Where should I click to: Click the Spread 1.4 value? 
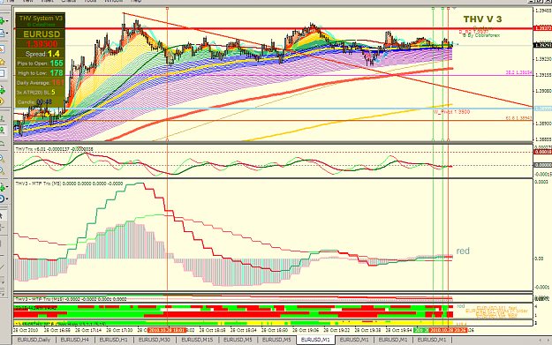[54, 54]
